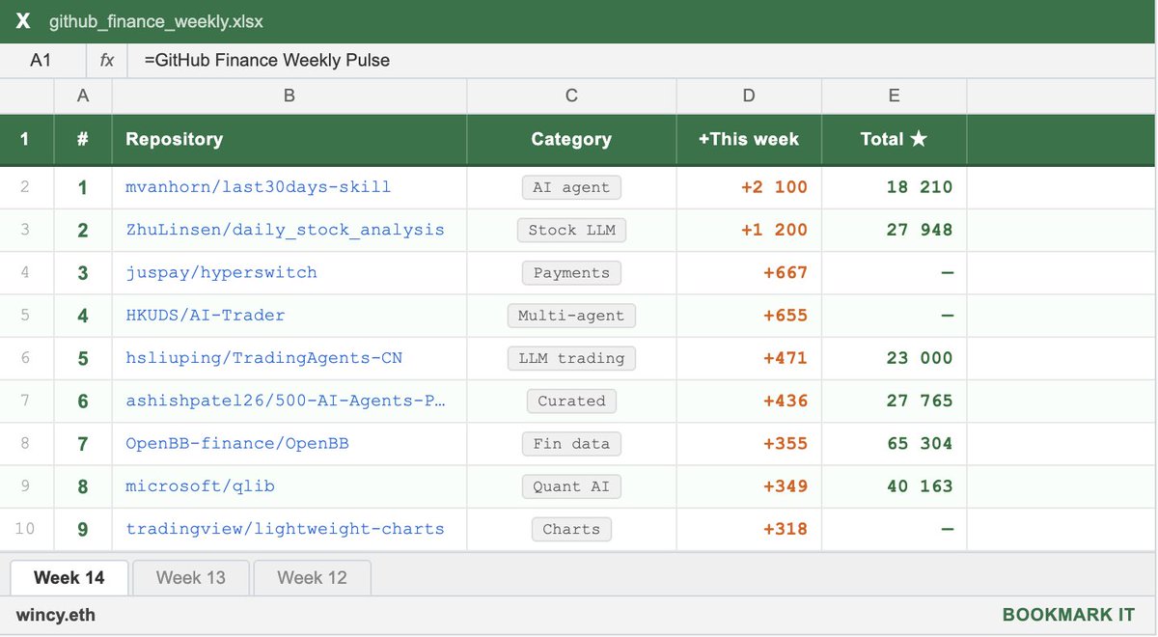Screen dimensions: 1158x637
Task: Click the wincy.eth status text
Action: (x=56, y=615)
